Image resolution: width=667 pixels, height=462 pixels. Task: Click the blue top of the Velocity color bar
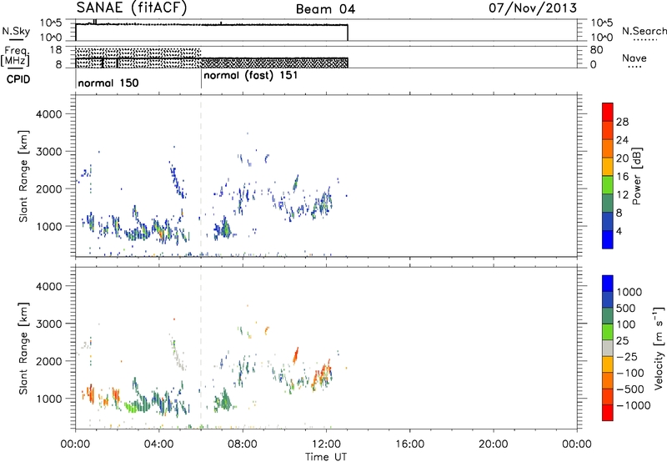click(x=608, y=284)
